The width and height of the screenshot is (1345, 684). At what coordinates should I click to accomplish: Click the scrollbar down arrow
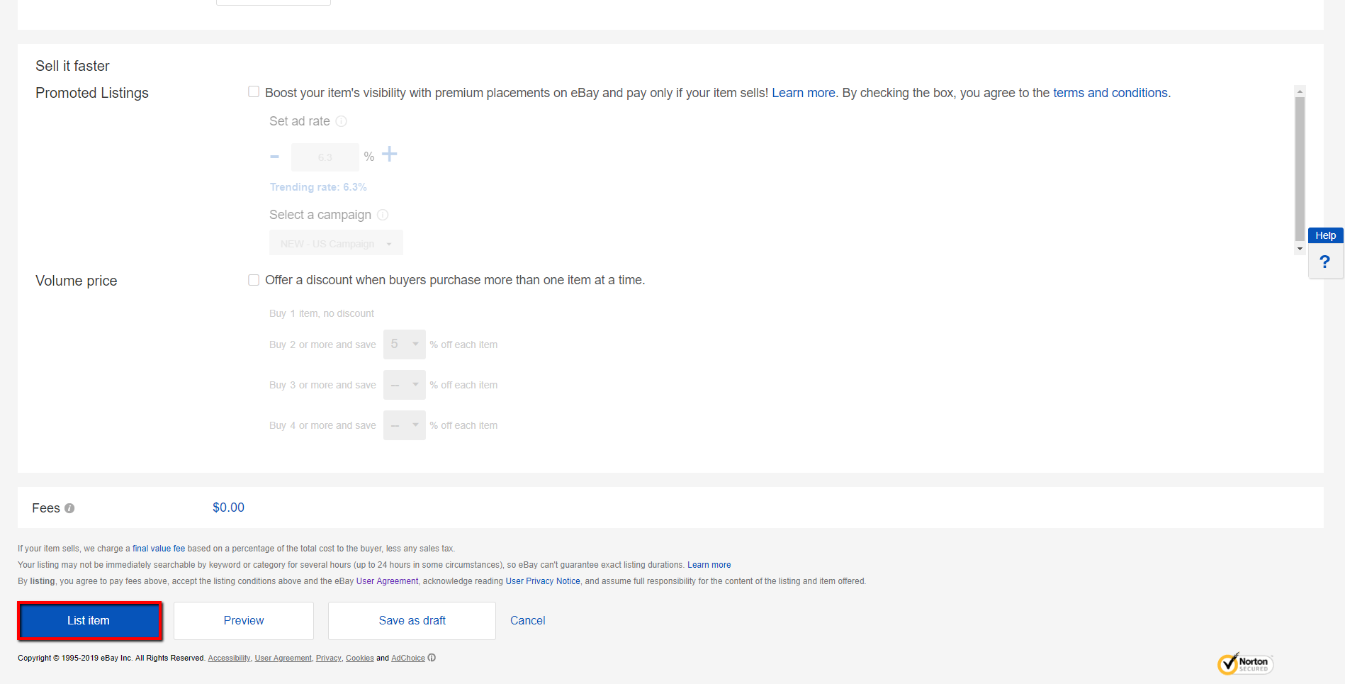(1300, 249)
